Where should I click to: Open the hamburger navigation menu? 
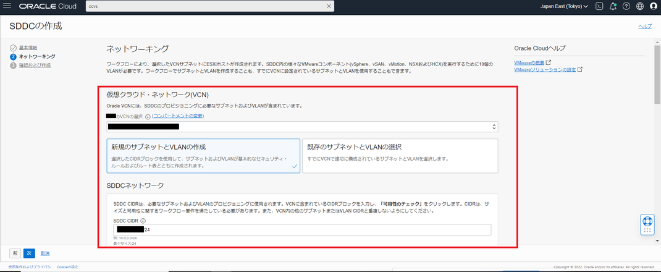tap(7, 6)
